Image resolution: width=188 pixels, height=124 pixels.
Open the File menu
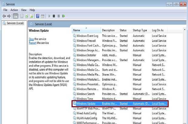(x=5, y=10)
